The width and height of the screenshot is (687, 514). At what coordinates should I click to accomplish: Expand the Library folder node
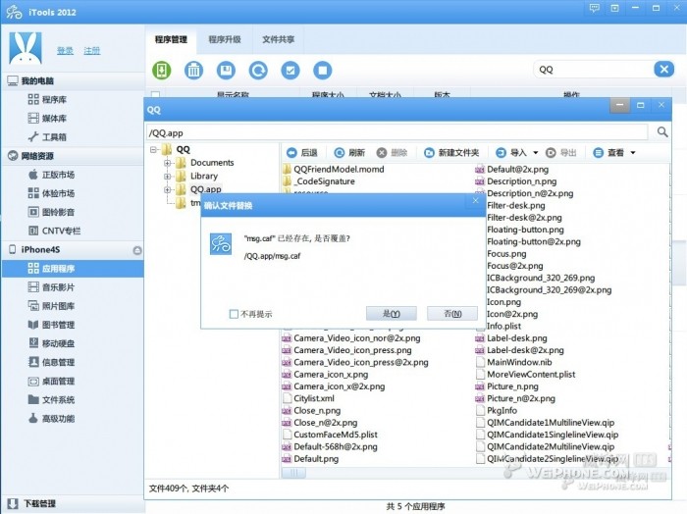(168, 176)
